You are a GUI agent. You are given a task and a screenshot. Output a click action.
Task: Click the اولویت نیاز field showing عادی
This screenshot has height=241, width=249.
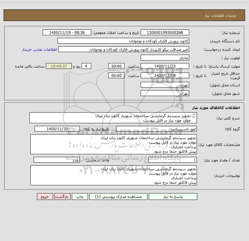tap(165, 58)
